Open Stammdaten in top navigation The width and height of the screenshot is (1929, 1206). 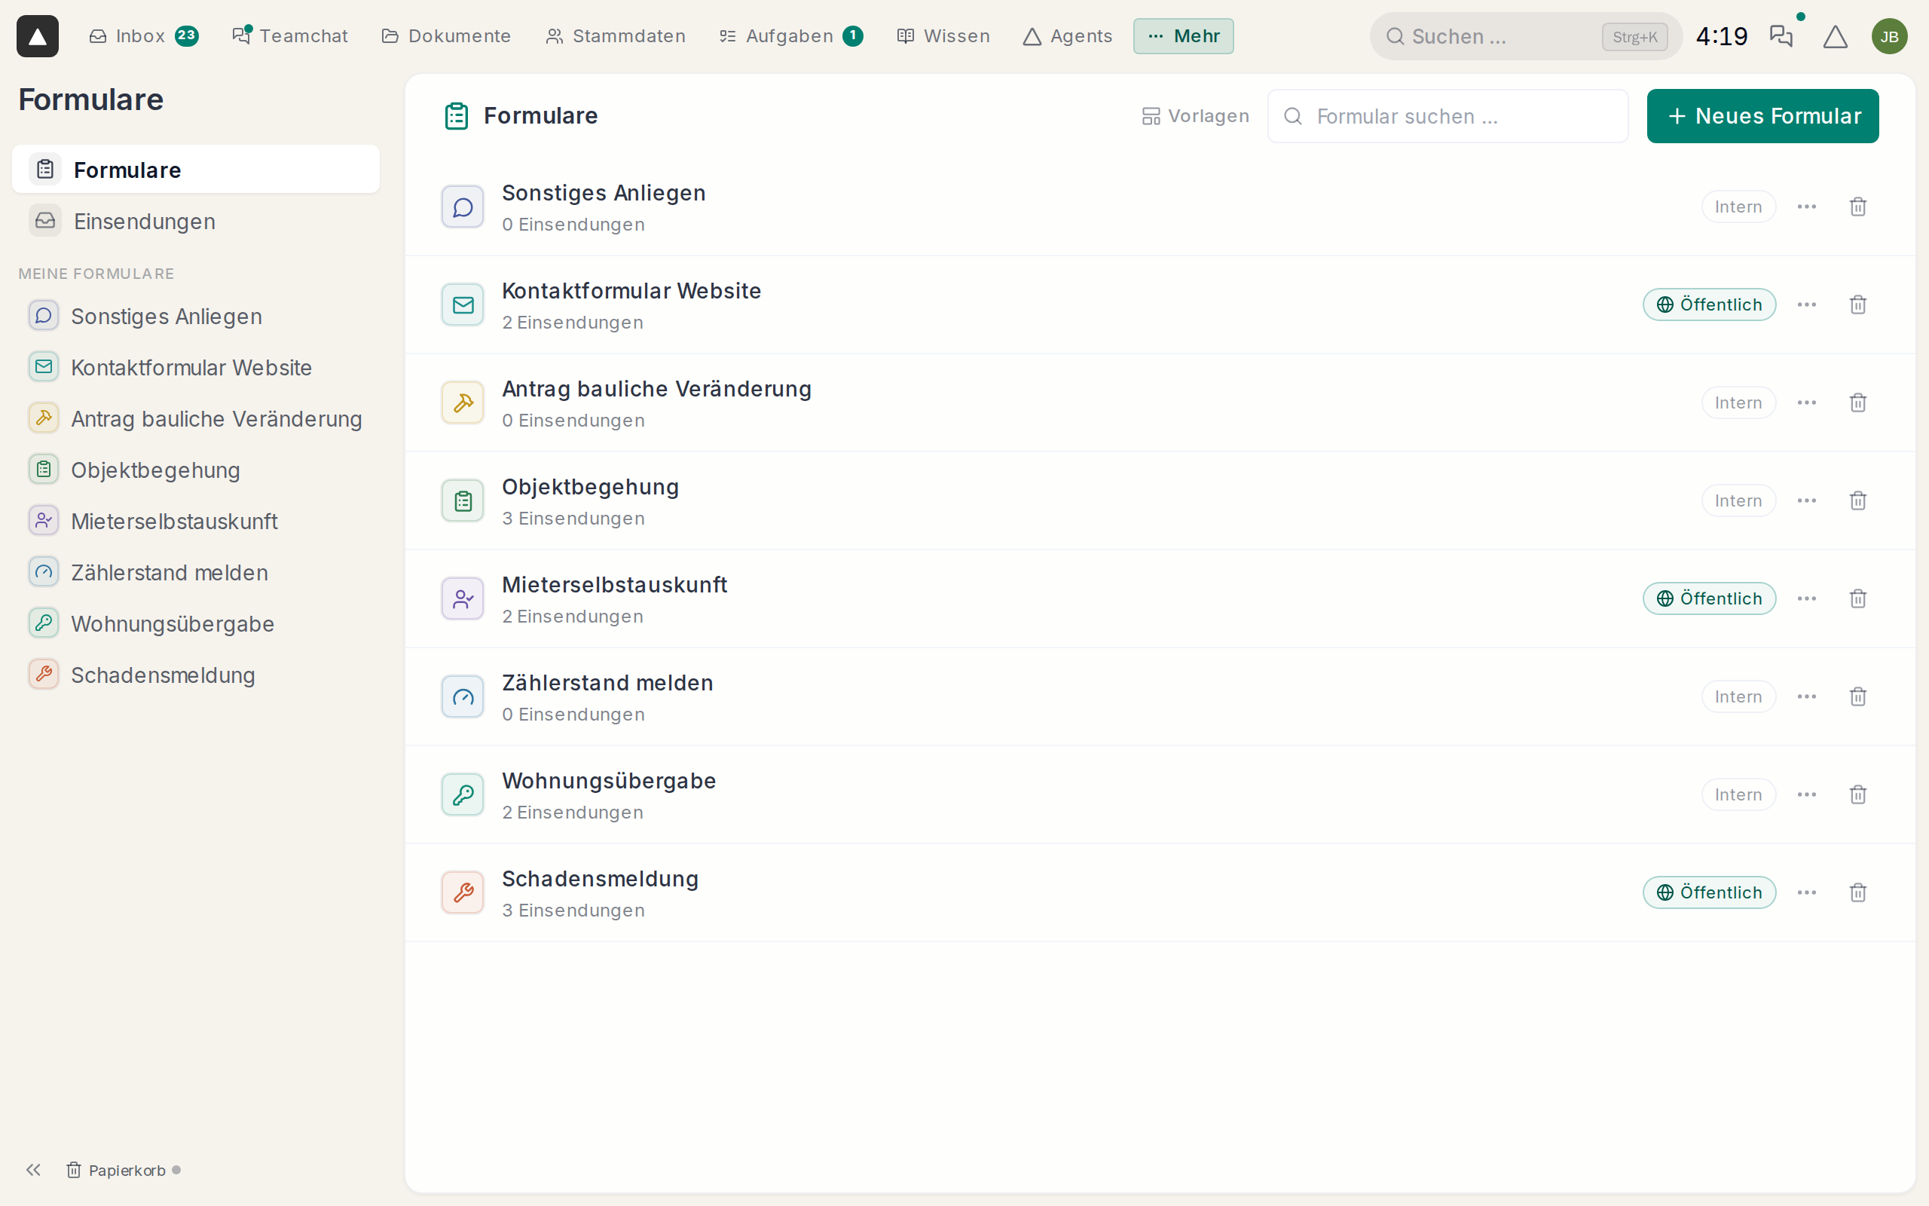click(616, 36)
